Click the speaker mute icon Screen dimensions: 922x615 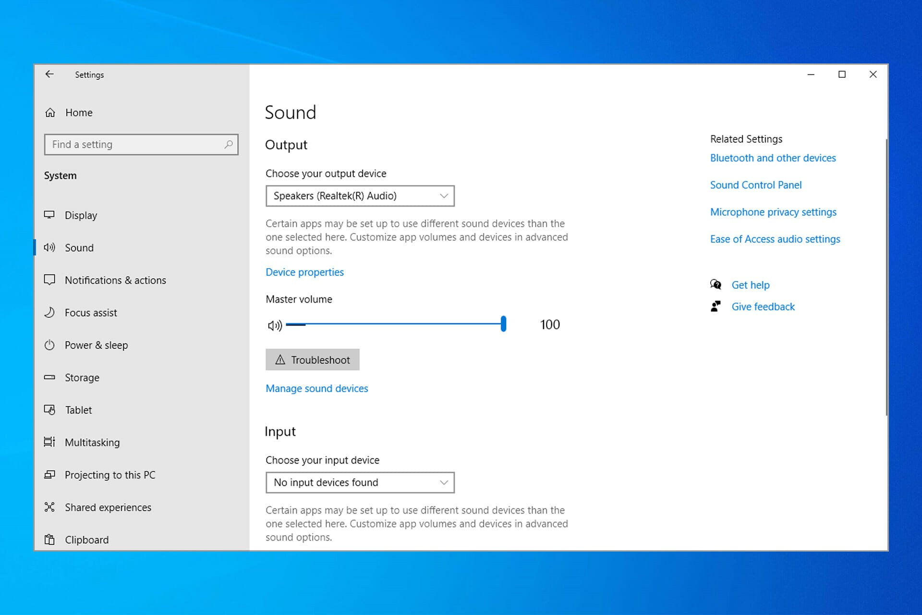pyautogui.click(x=274, y=325)
